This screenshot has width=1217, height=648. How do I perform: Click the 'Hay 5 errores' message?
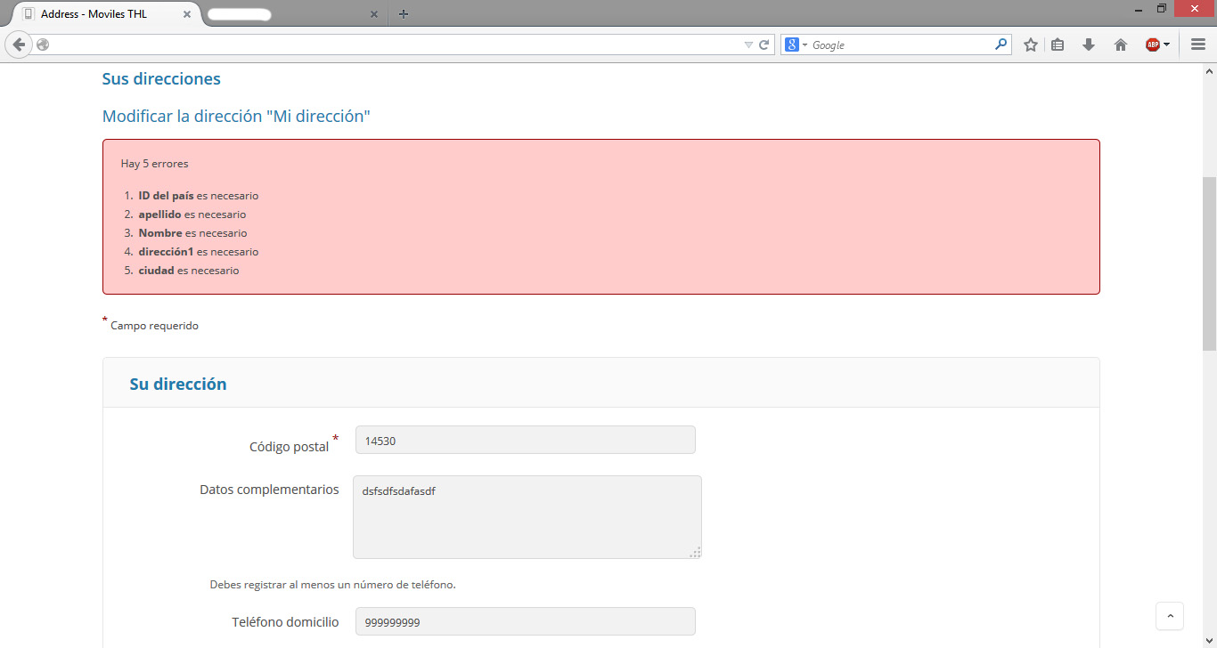tap(155, 164)
